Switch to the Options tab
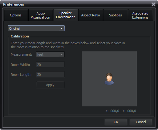Screen dimensions: 158x130 pyautogui.click(x=16, y=15)
